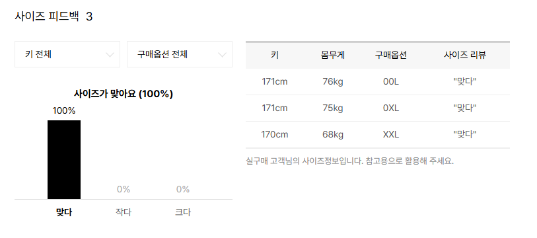Select the 75kg 0XL review row
This screenshot has width=537, height=238.
coord(378,108)
